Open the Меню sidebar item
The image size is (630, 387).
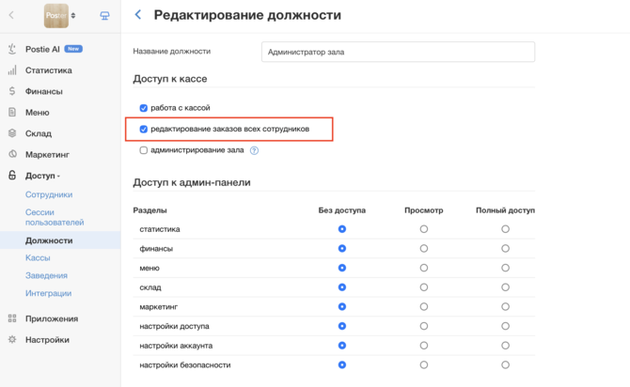click(x=37, y=113)
